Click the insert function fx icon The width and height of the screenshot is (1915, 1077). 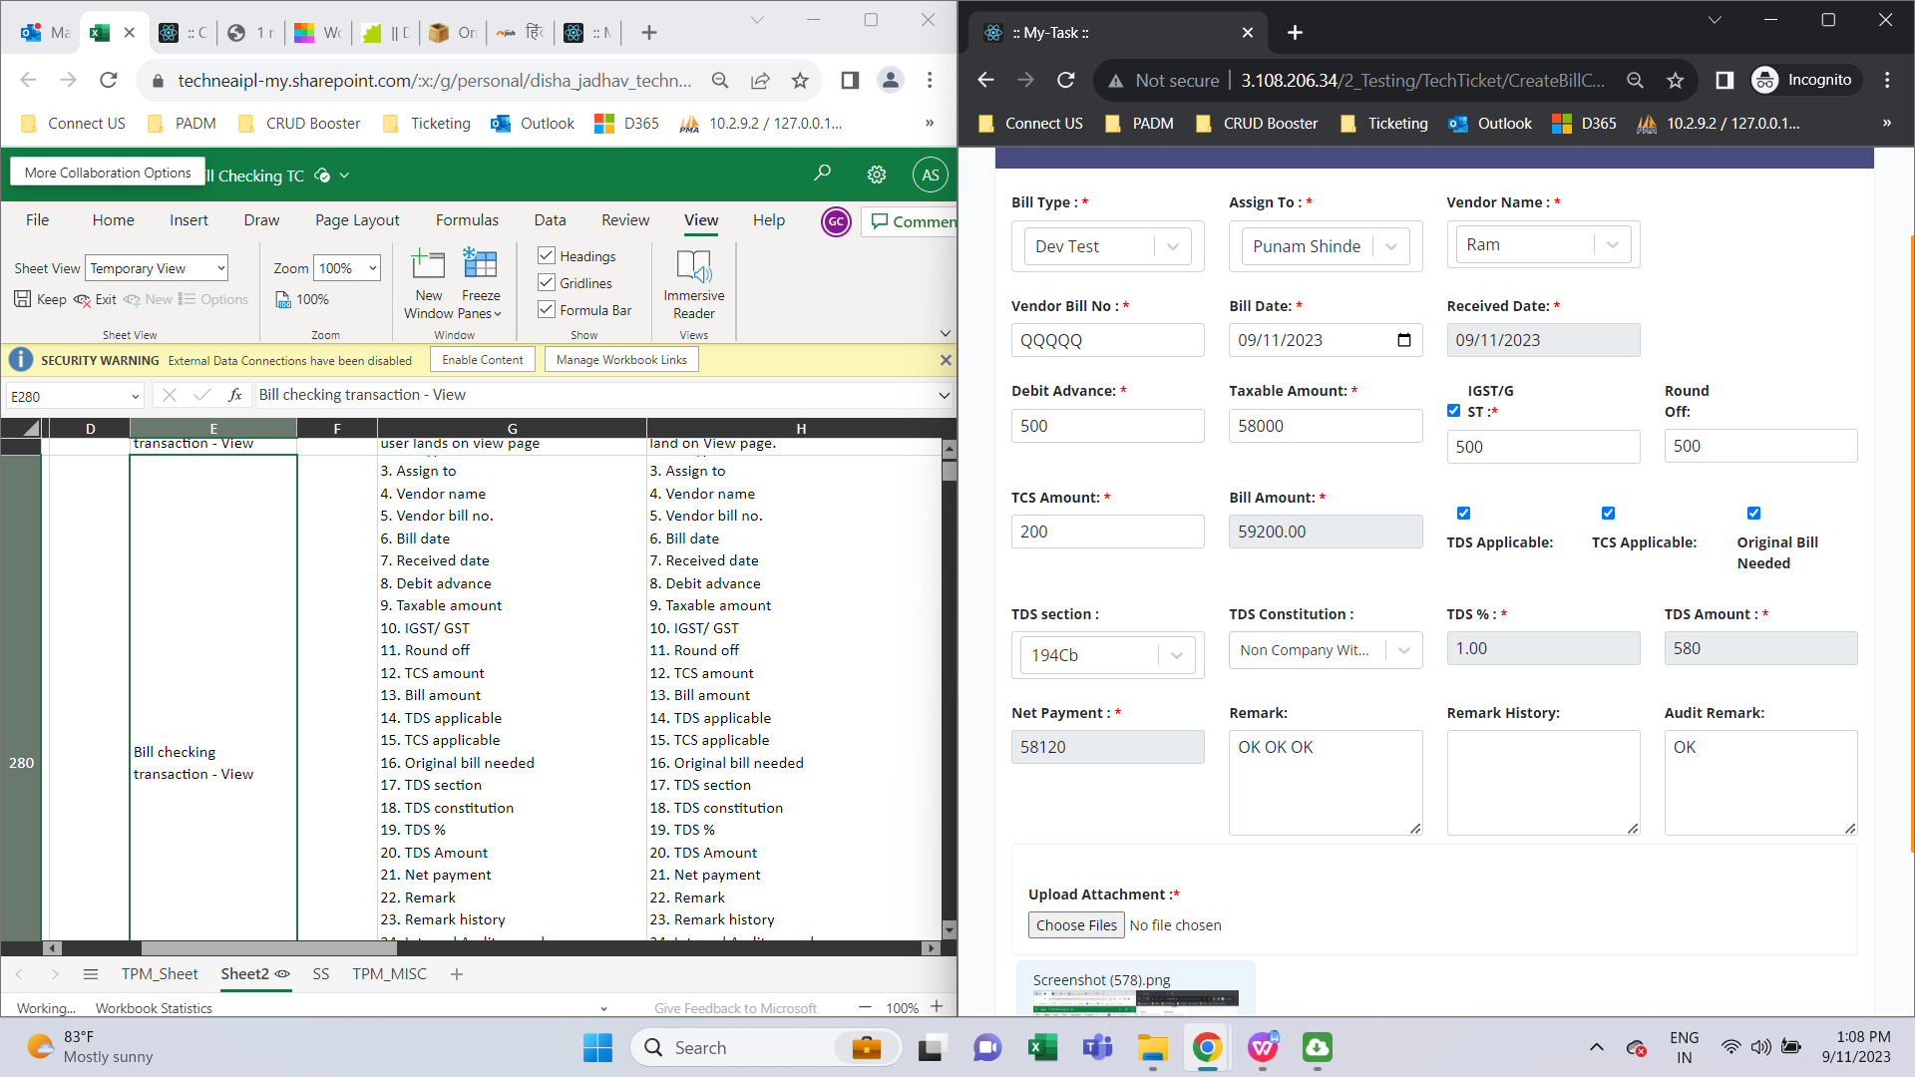coord(235,395)
